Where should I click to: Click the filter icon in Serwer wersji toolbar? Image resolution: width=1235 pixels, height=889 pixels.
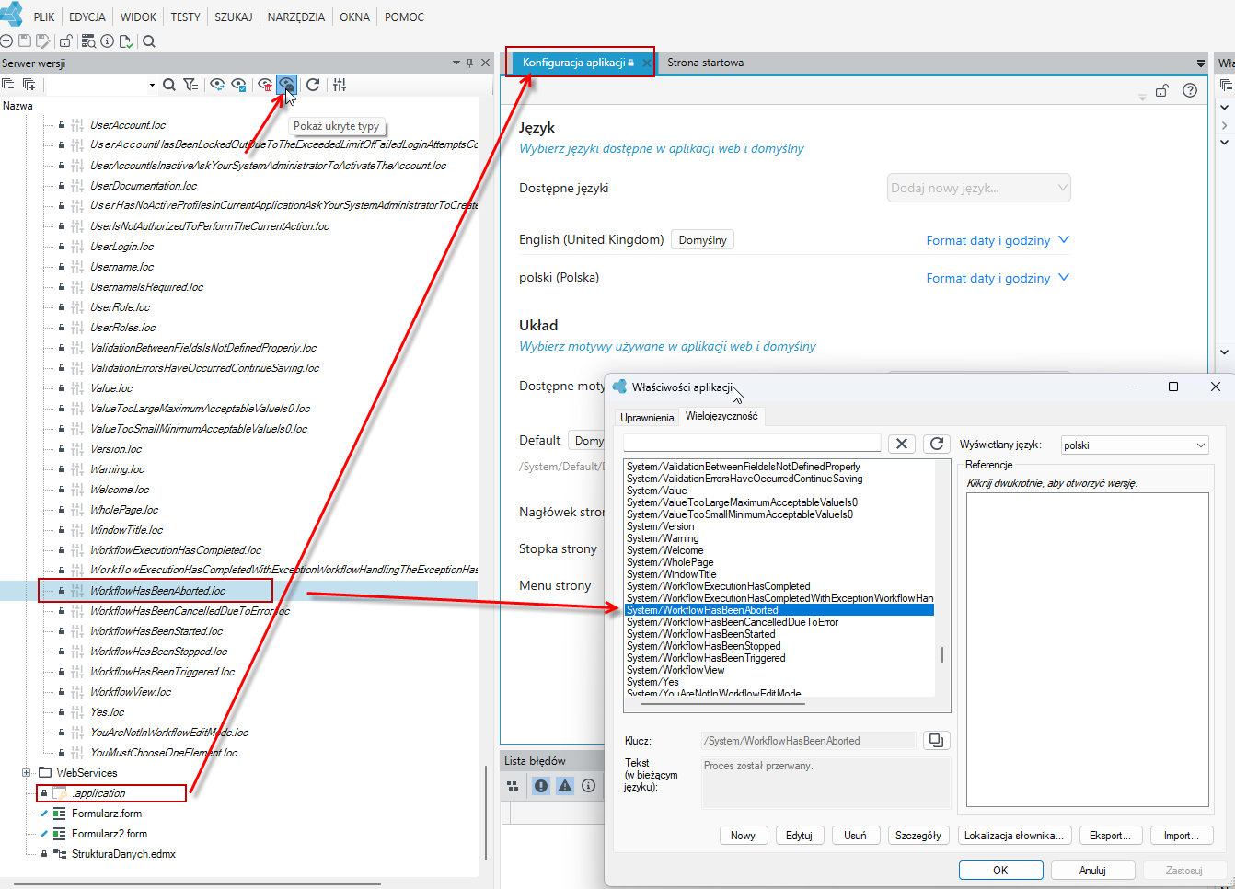(190, 85)
